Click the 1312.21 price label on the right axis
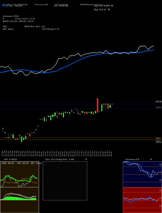This screenshot has height=213, width=162. click(158, 107)
